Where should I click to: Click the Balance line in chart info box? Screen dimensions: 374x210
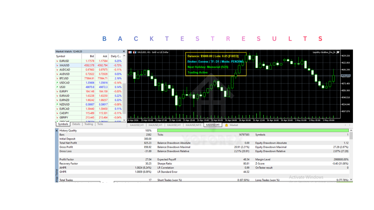(213, 56)
